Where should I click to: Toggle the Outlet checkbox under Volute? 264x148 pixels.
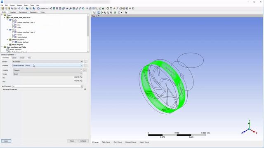(13, 35)
